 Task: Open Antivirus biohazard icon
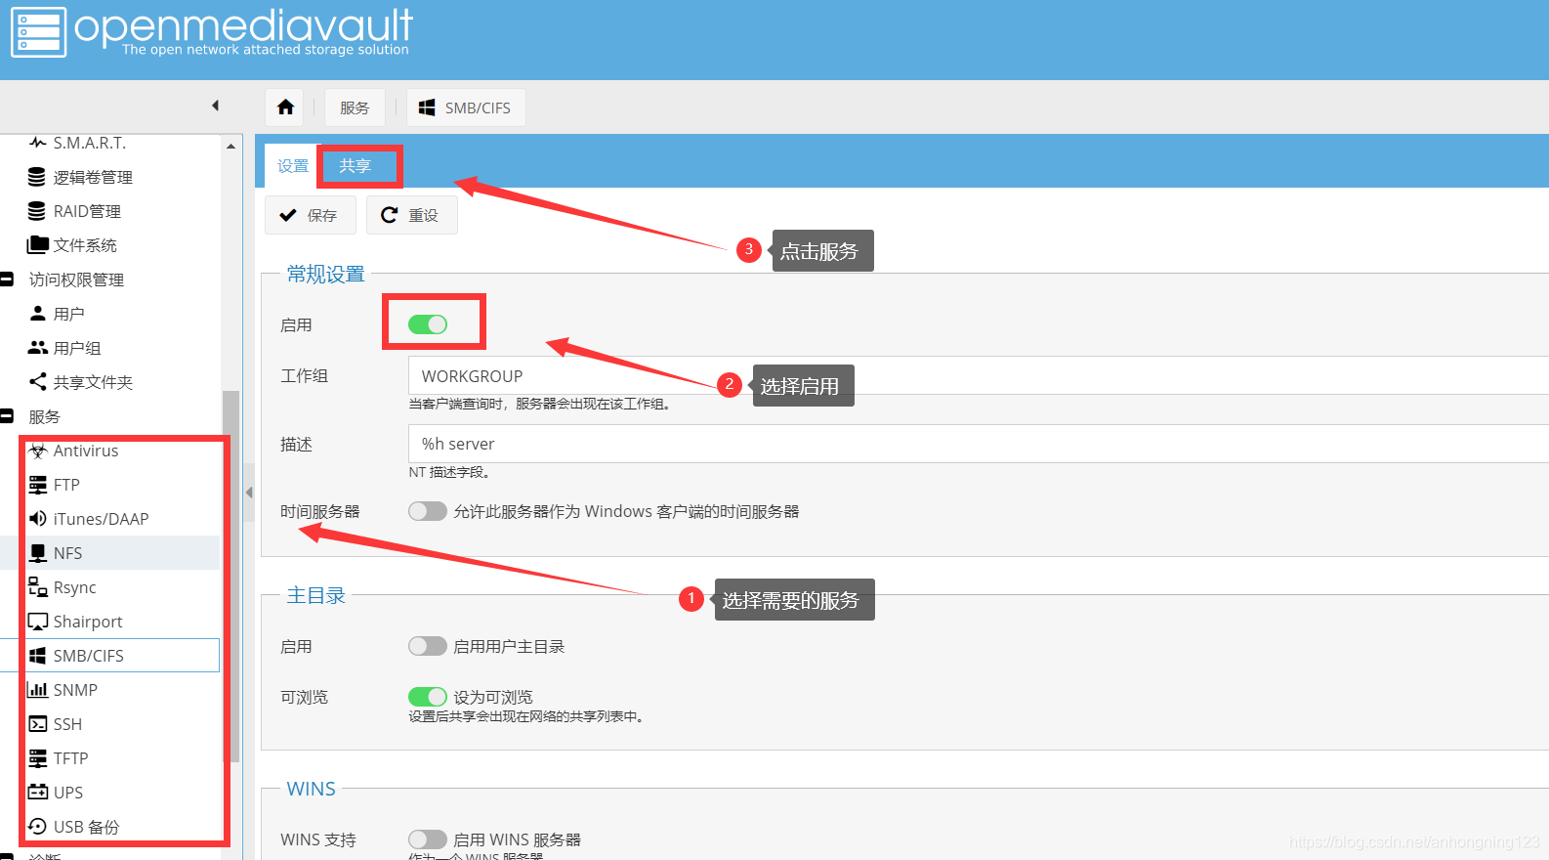(38, 451)
